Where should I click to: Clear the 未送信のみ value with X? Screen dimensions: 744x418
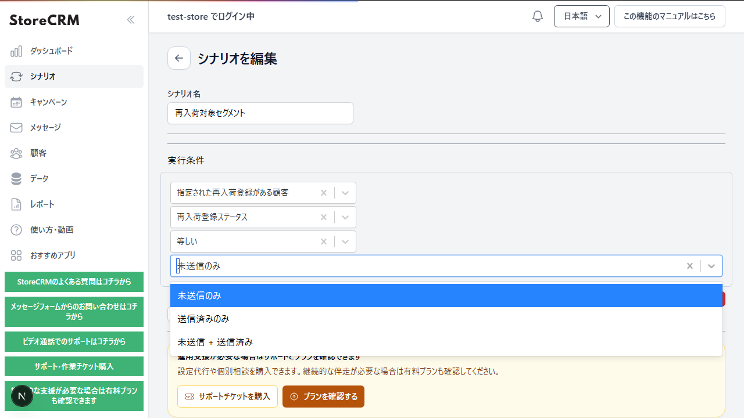[690, 266]
